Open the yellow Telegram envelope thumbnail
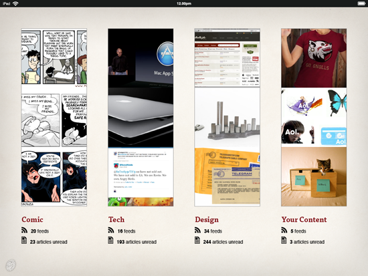Screen dimensions: 368x276 click(227, 177)
